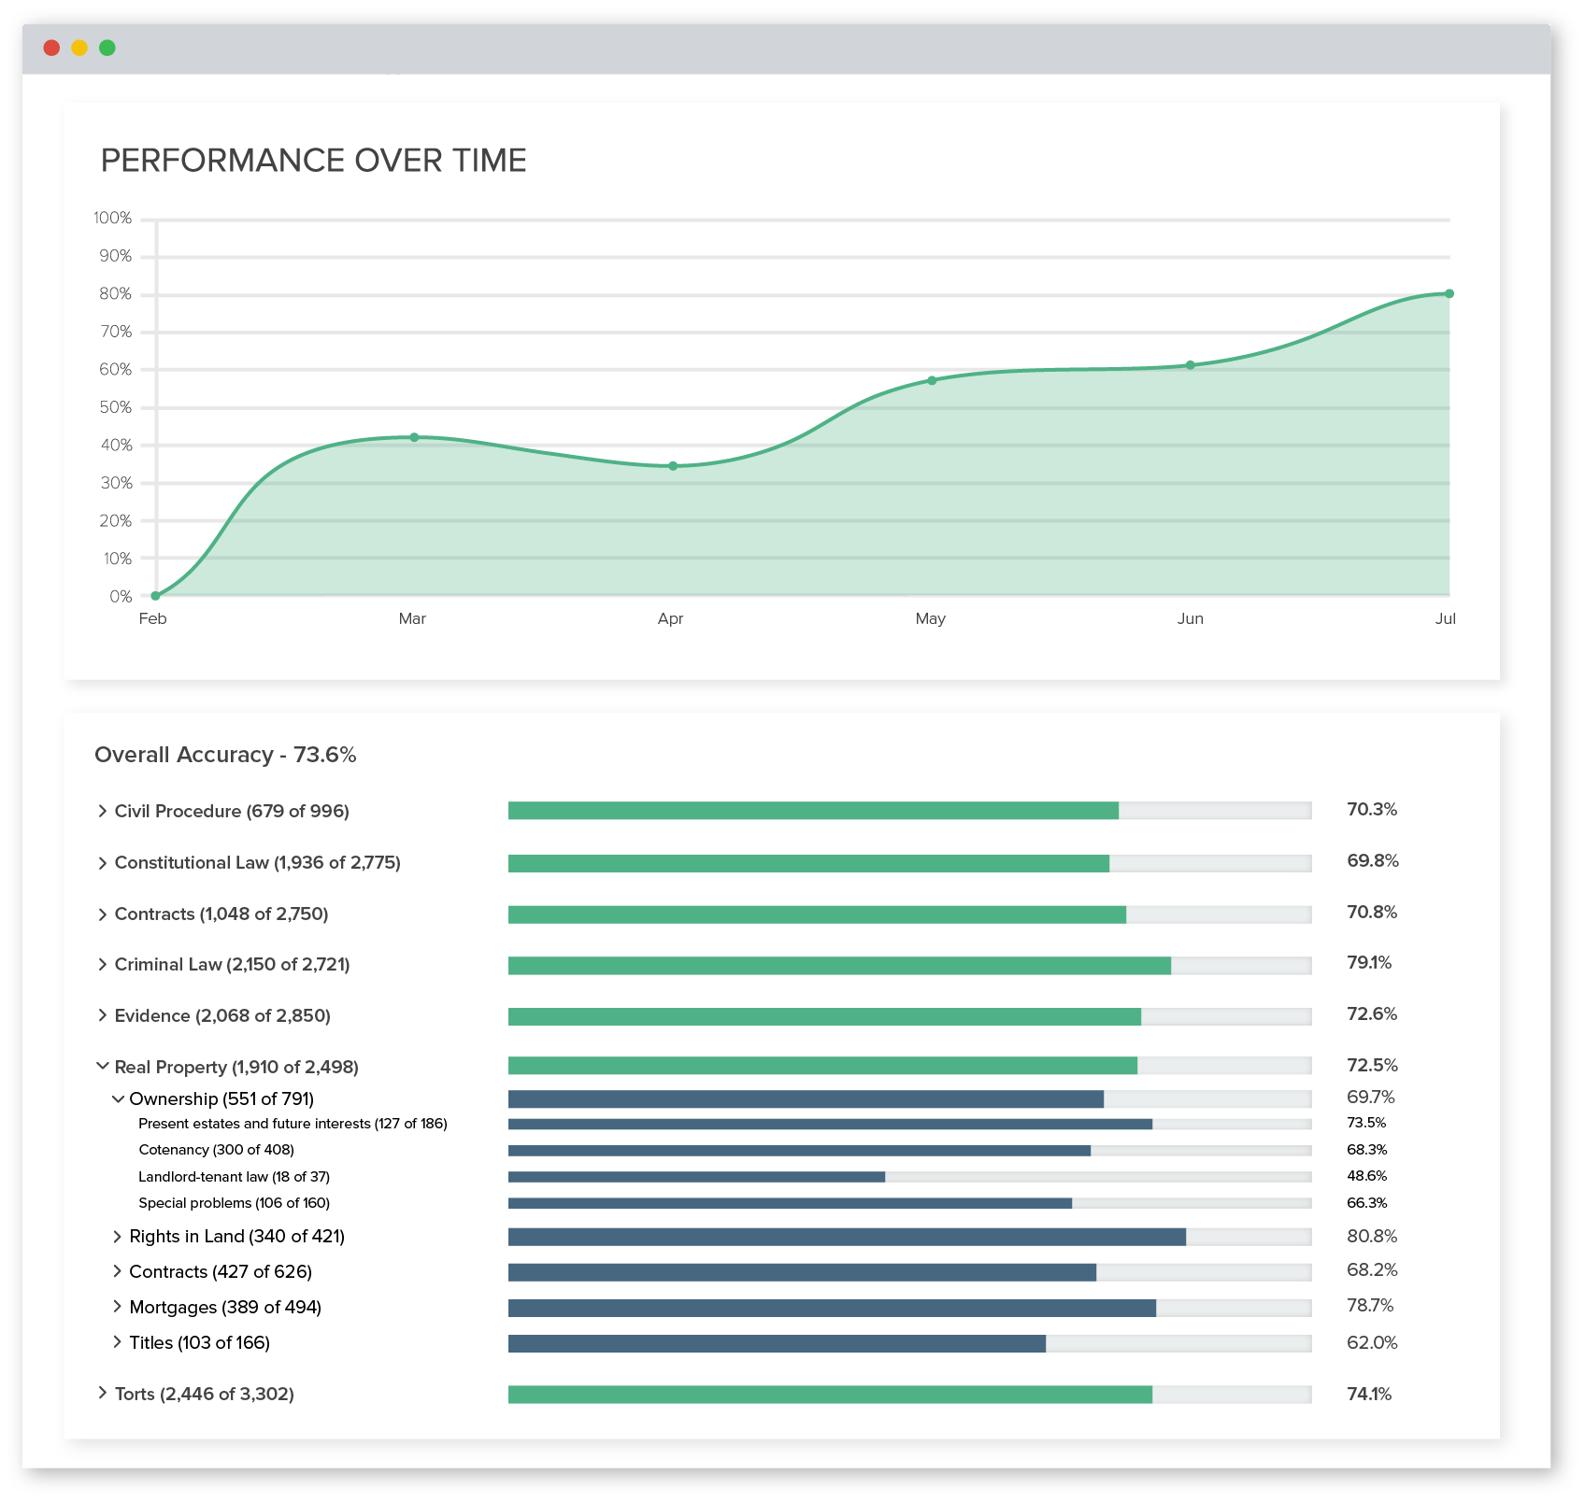Expand the Constitutional Law category

point(102,862)
